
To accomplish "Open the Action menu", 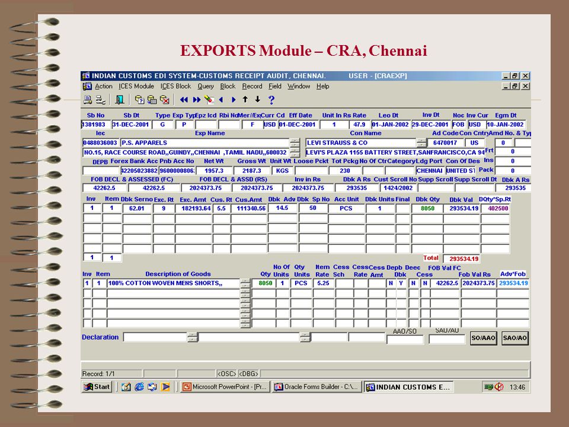I will (x=103, y=87).
